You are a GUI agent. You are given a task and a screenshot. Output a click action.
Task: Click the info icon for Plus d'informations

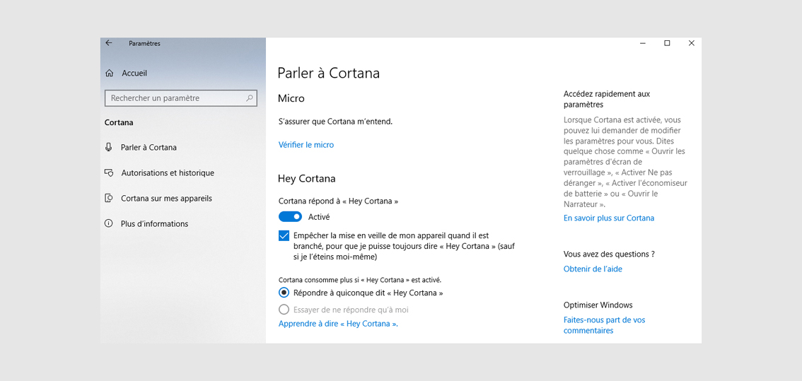pos(108,223)
